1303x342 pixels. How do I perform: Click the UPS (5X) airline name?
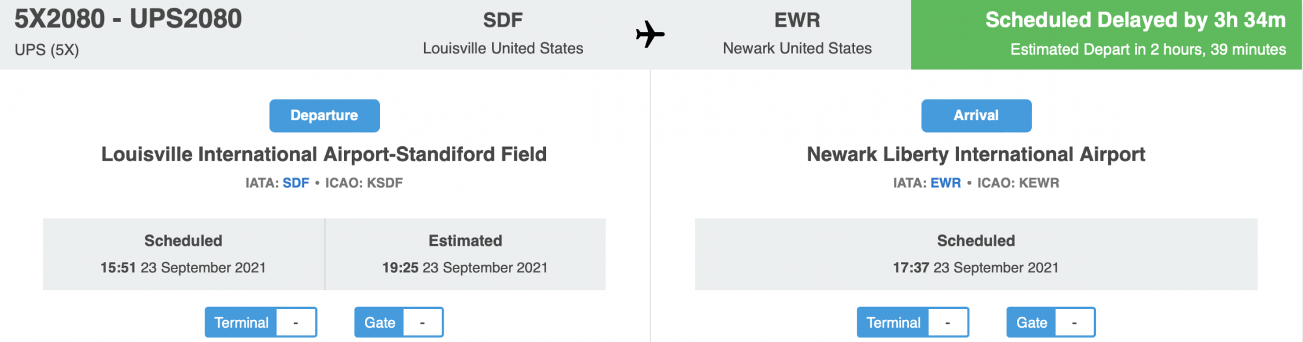click(47, 50)
